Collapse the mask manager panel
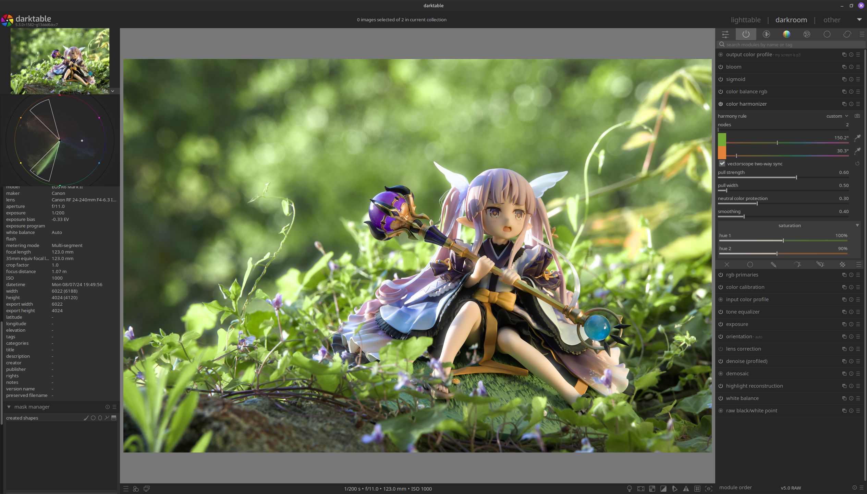This screenshot has height=494, width=867. (9, 407)
